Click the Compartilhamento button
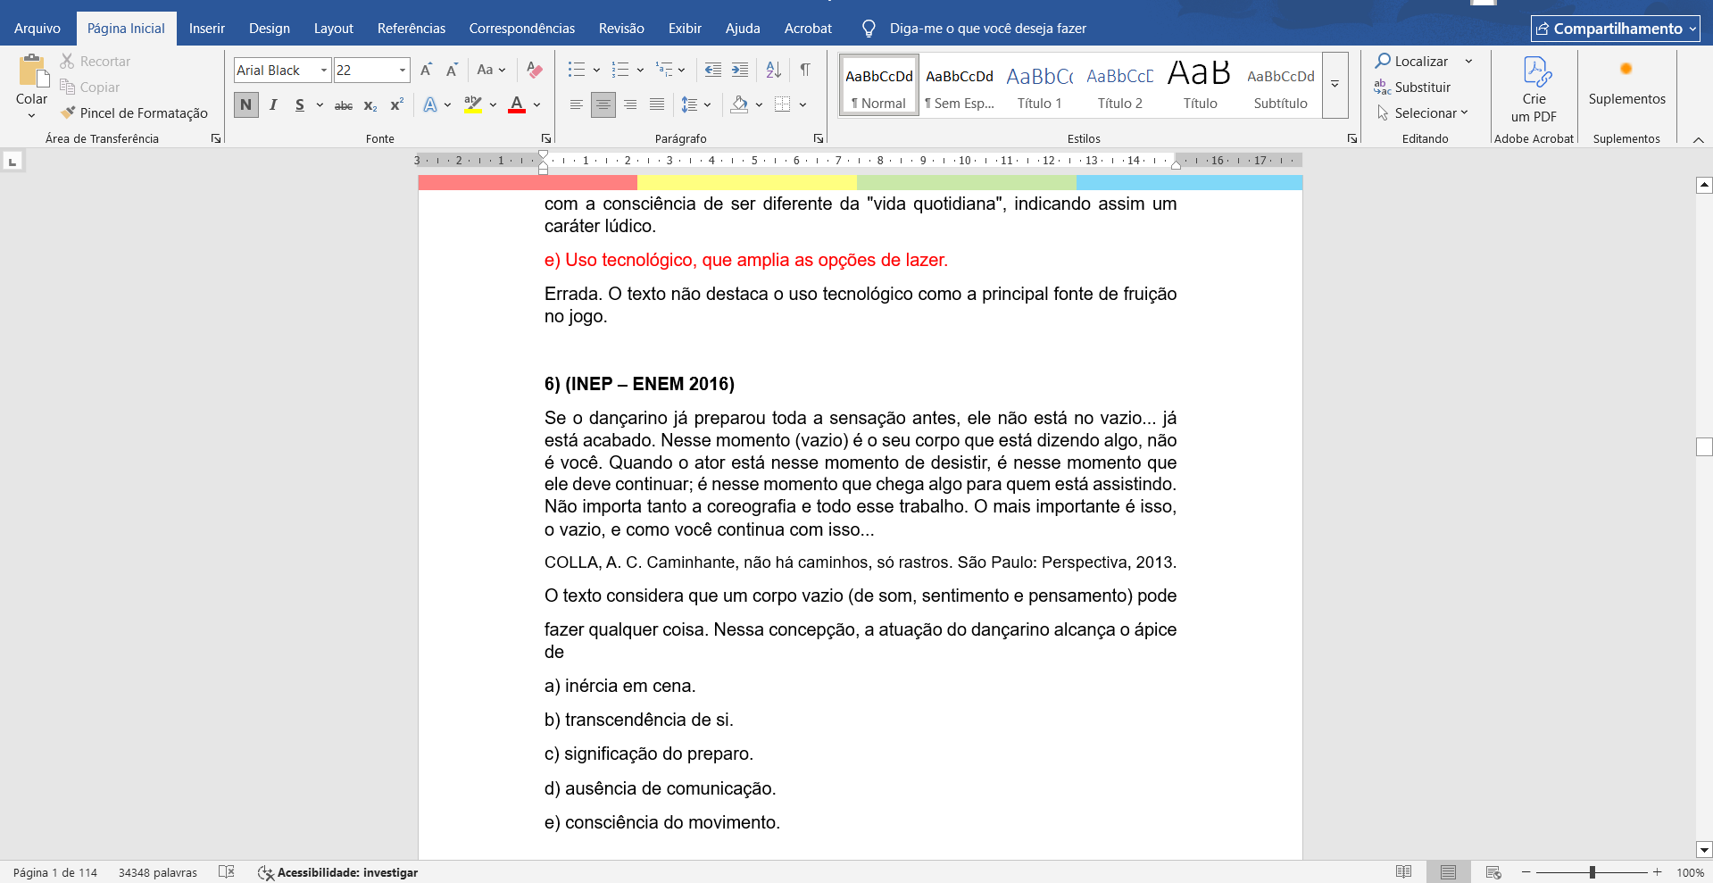1713x883 pixels. point(1616,29)
